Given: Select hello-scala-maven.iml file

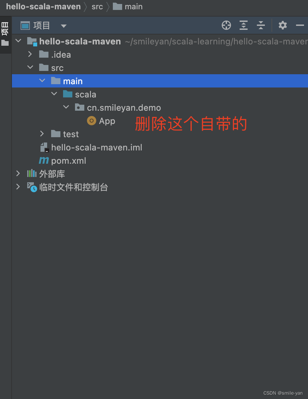Looking at the screenshot, I should coord(96,147).
